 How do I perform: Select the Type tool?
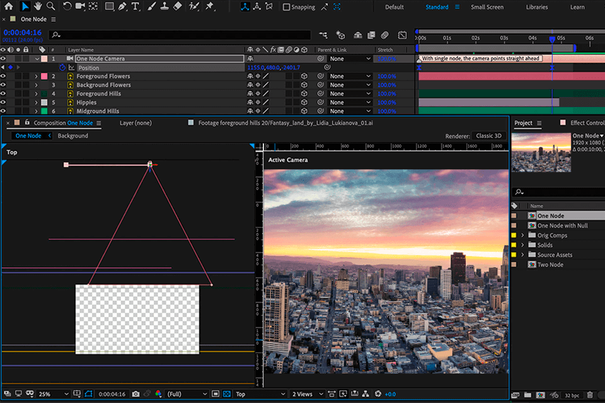pos(135,6)
